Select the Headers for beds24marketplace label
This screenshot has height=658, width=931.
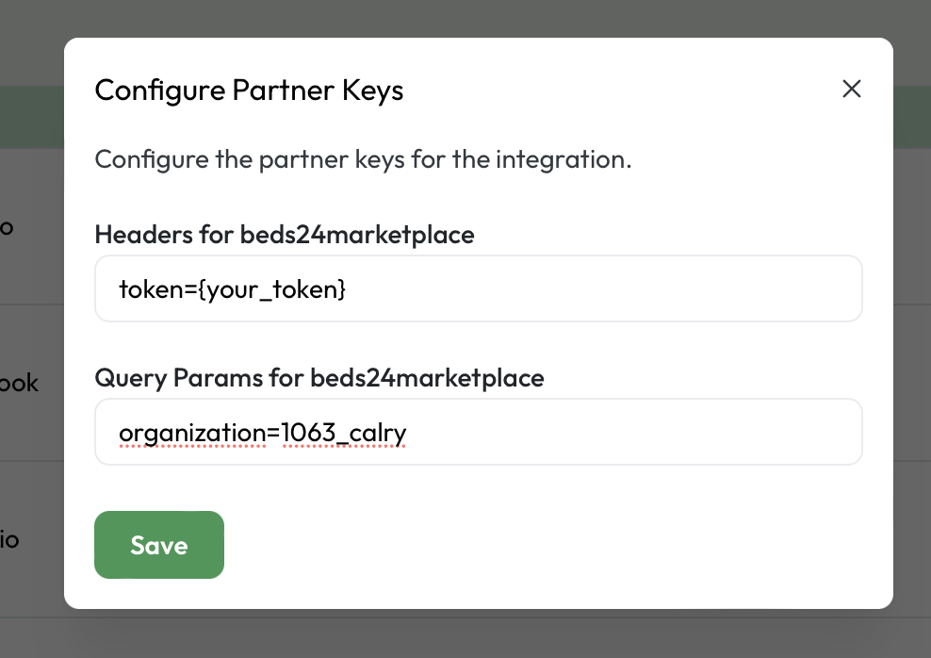coord(284,235)
